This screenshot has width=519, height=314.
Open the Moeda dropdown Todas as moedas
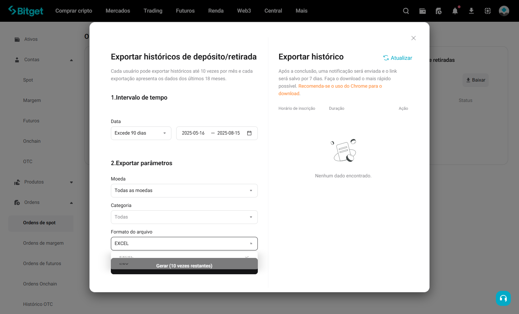[184, 191]
